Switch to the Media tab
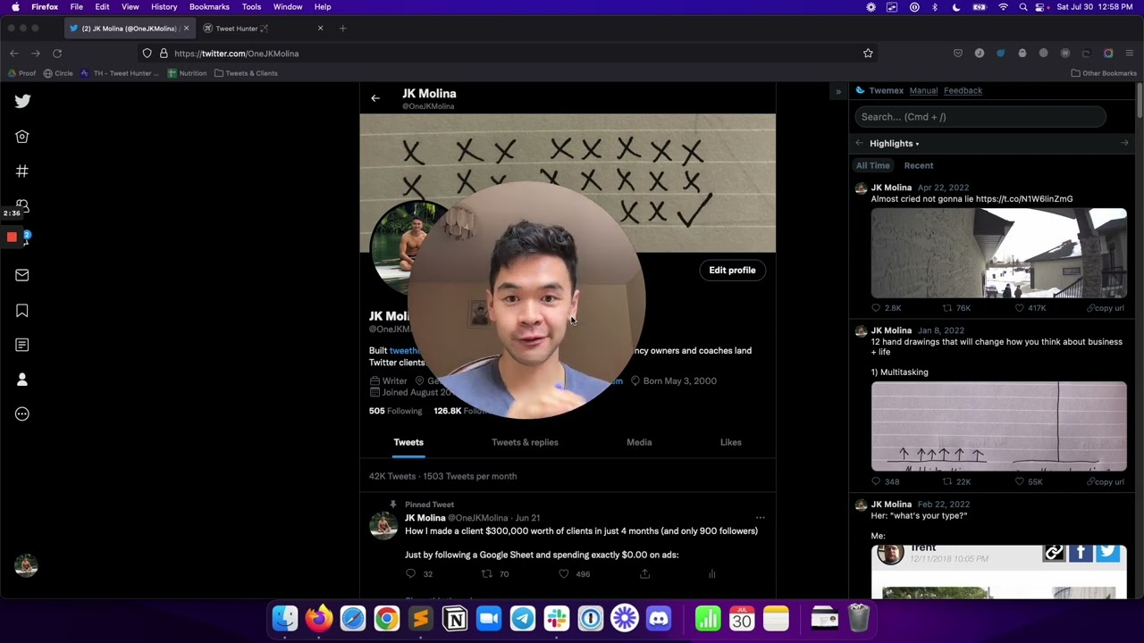The width and height of the screenshot is (1144, 643). coord(639,442)
